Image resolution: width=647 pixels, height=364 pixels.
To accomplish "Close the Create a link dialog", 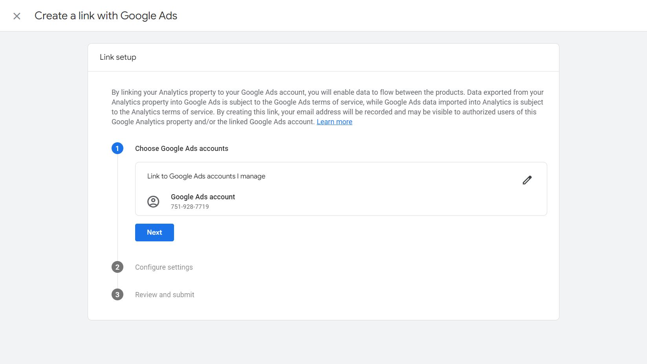I will (17, 16).
